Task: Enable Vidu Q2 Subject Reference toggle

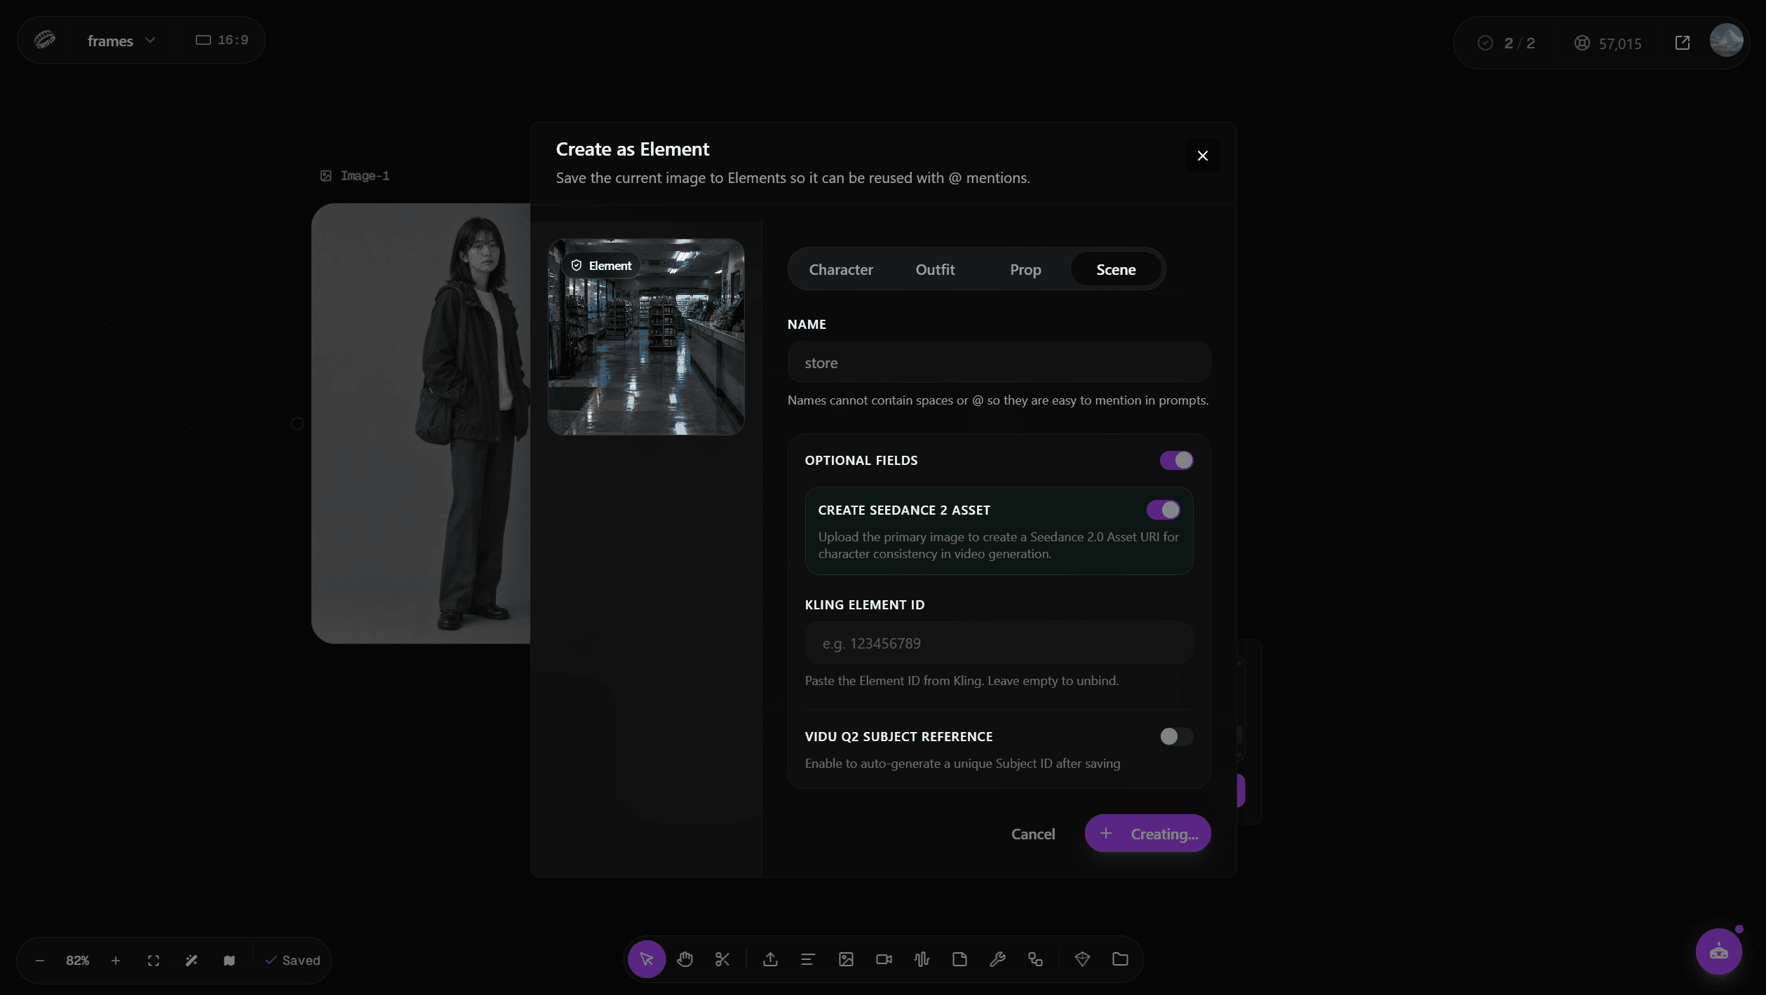Action: tap(1176, 736)
